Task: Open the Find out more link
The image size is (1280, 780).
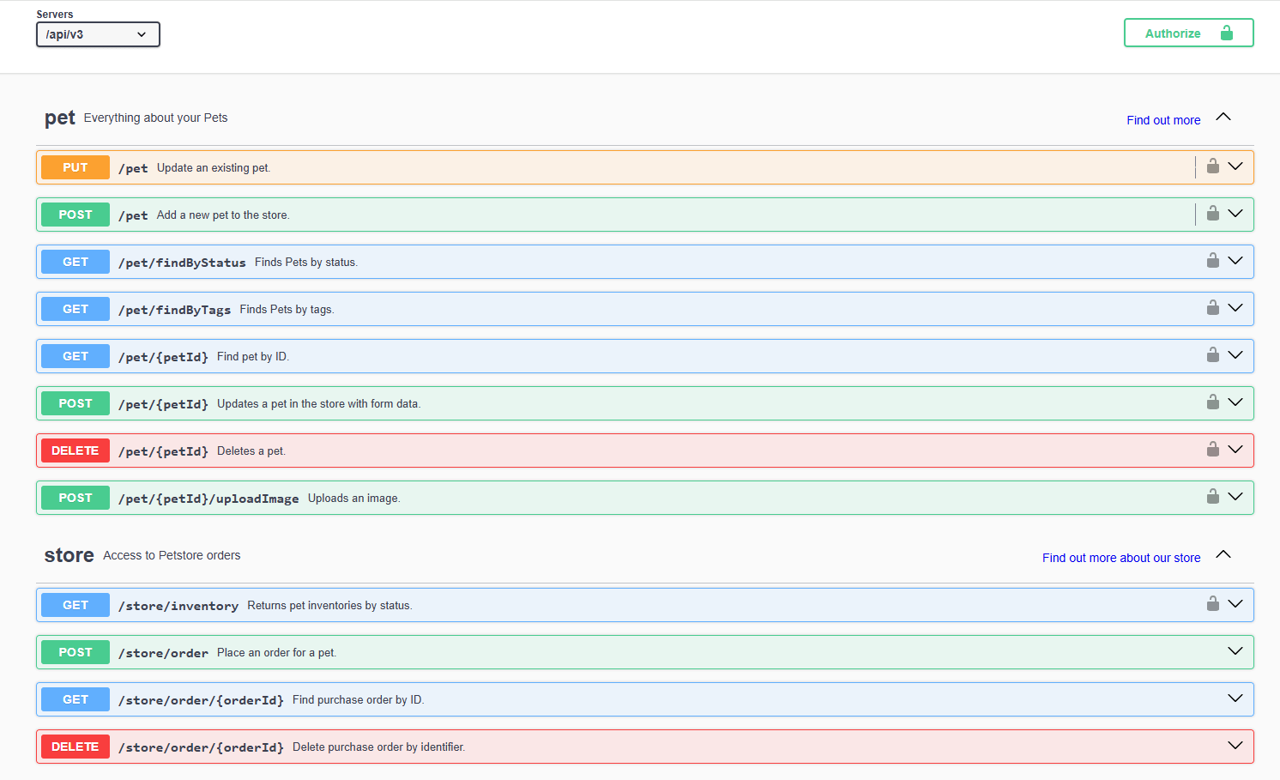Action: pyautogui.click(x=1163, y=120)
